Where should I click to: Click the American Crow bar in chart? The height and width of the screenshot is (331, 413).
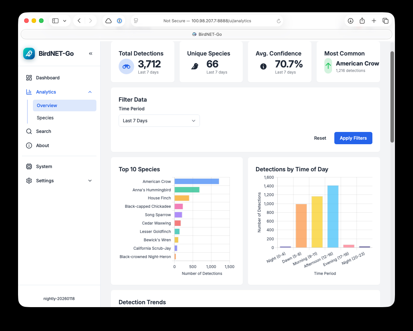[x=197, y=181]
